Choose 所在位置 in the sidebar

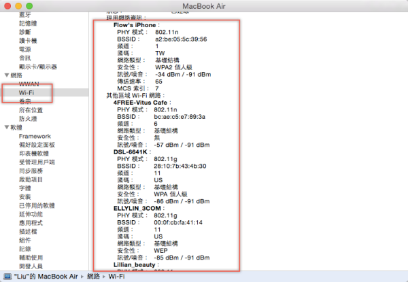click(31, 110)
